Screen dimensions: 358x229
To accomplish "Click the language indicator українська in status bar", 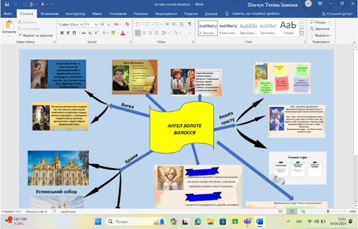I will click(68, 211).
